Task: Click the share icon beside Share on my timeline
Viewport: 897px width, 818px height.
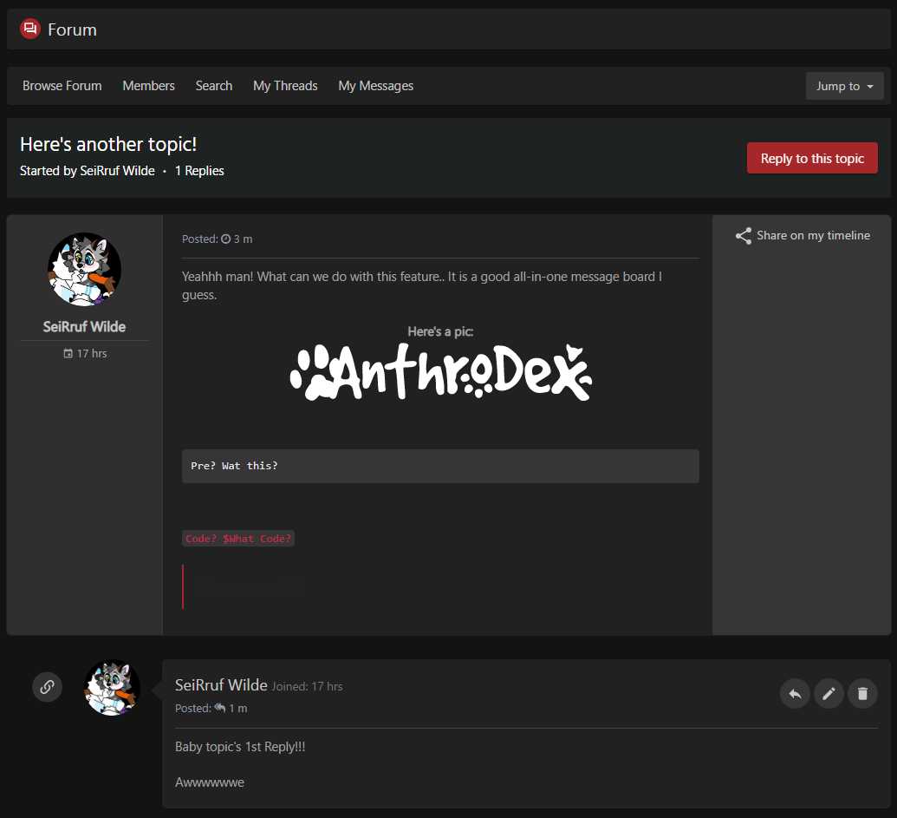Action: tap(743, 236)
